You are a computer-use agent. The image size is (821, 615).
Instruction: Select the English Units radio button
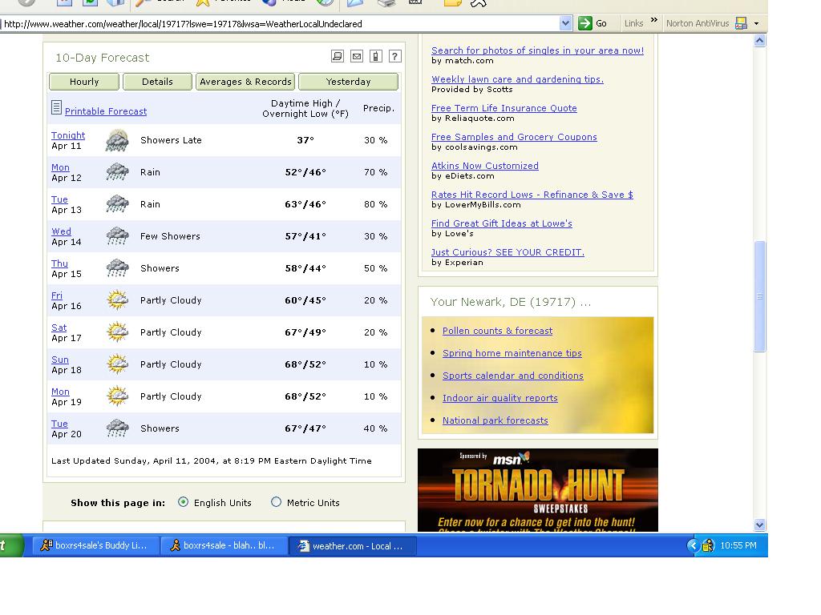[x=184, y=502]
